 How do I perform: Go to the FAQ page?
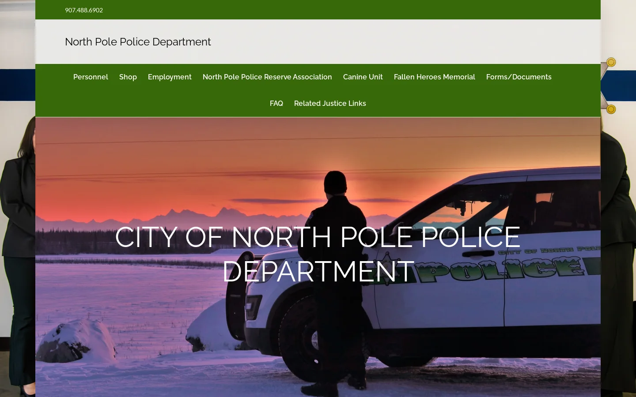(276, 103)
